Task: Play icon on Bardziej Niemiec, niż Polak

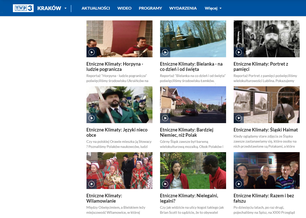Action: pos(165,118)
